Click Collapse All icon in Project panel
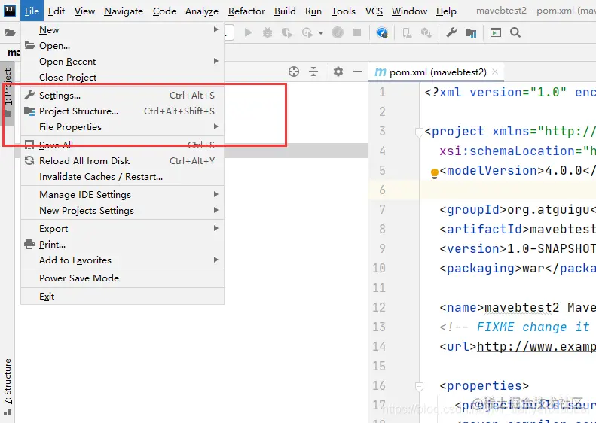The height and width of the screenshot is (423, 596). point(313,72)
